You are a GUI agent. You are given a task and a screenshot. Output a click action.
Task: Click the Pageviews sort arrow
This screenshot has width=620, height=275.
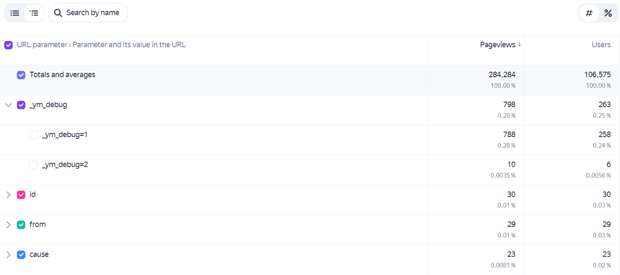520,44
